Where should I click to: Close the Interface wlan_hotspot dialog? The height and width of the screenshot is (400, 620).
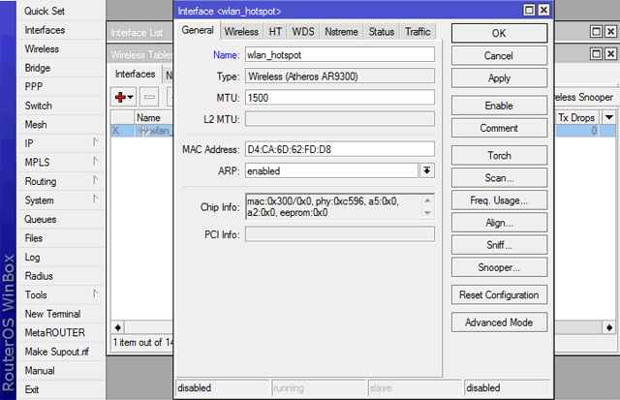pos(543,10)
